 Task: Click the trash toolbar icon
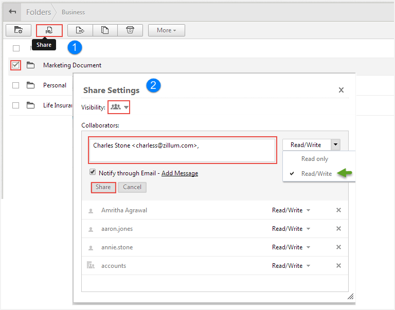pos(130,30)
